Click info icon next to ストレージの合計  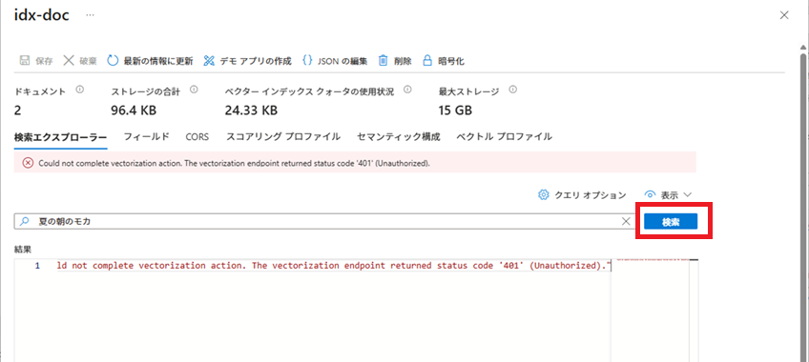(x=194, y=90)
